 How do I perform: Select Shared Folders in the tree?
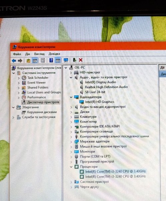click(x=38, y=87)
